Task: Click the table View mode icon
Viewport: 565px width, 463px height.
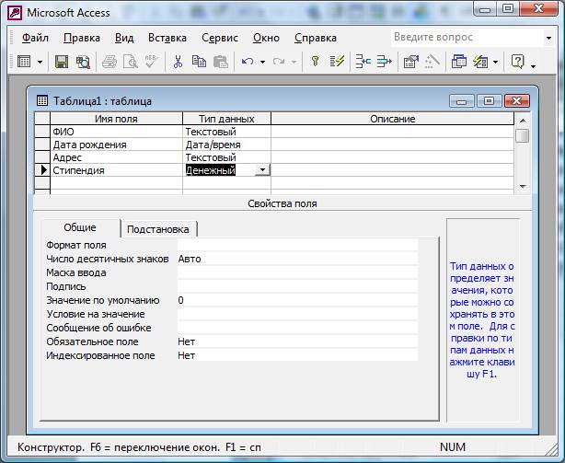Action: tap(24, 62)
